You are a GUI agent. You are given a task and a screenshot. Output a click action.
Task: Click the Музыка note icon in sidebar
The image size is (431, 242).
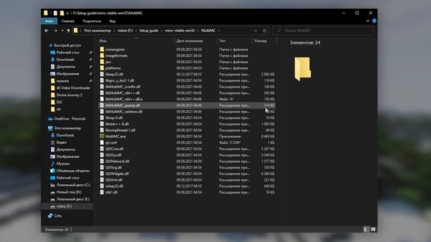click(x=53, y=163)
